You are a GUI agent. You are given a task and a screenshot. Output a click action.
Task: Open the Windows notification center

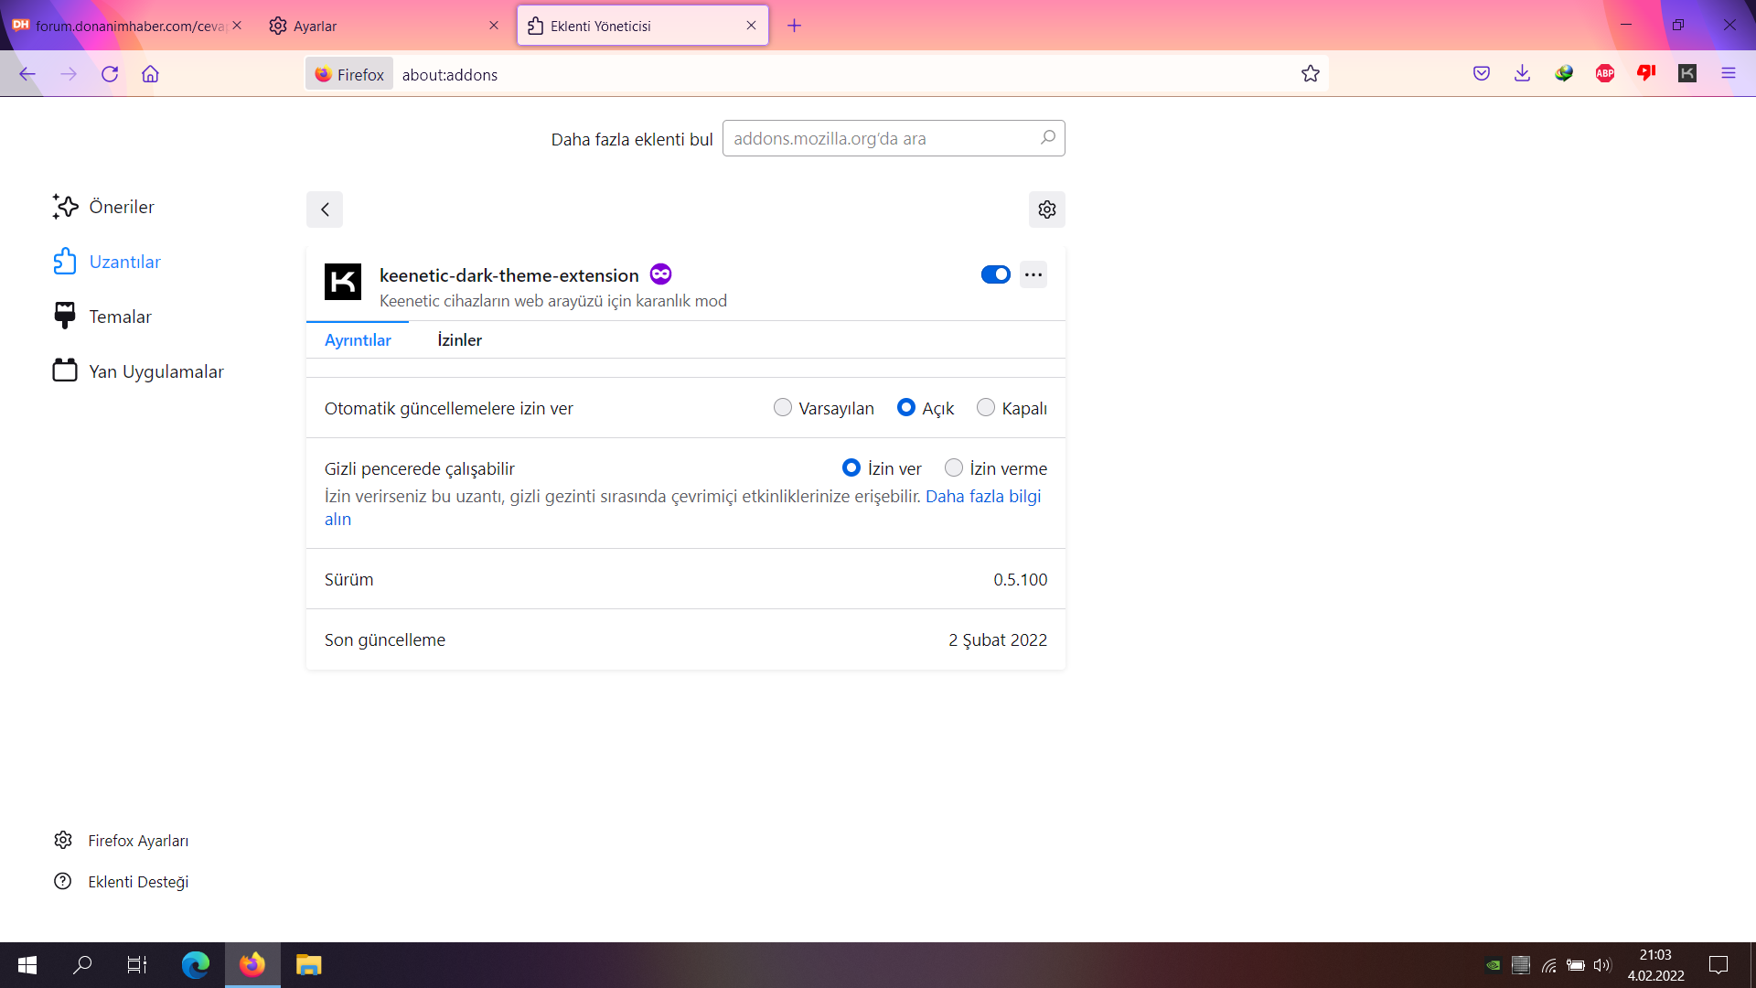pyautogui.click(x=1719, y=965)
